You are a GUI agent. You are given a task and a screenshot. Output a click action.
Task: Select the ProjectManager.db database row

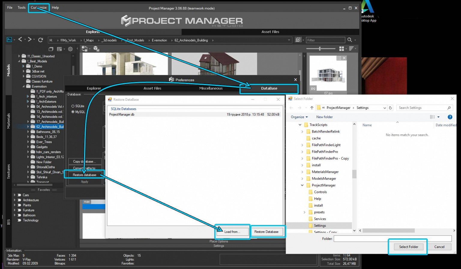pos(194,115)
